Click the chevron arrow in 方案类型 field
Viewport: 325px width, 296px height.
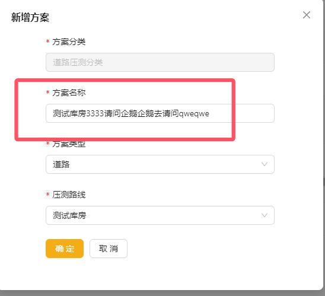(x=265, y=164)
